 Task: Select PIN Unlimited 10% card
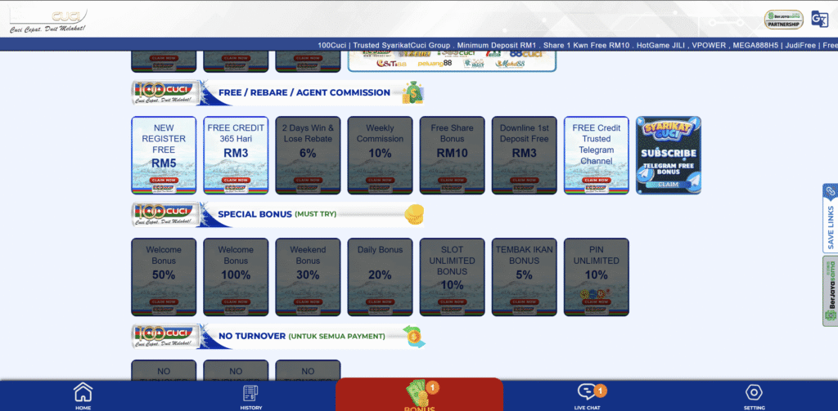597,277
